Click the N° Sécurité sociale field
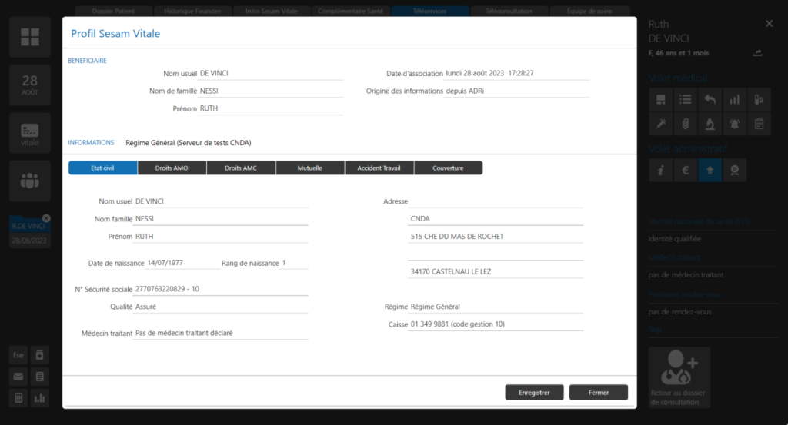This screenshot has height=425, width=788. [220, 289]
